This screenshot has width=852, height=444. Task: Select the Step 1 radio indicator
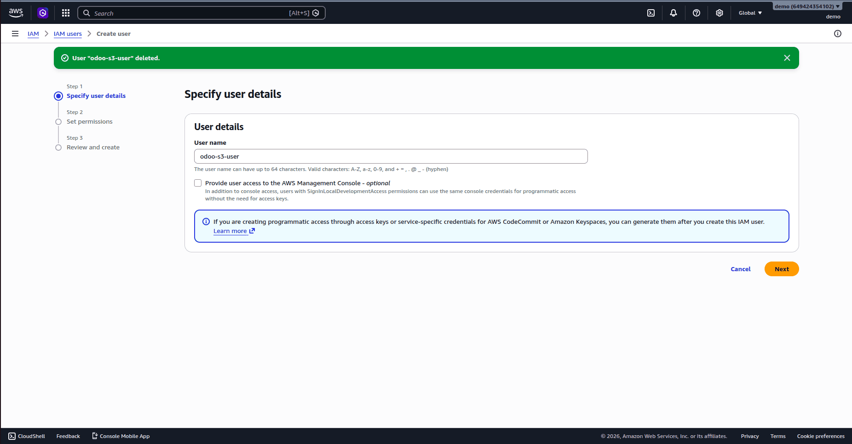[x=58, y=96]
